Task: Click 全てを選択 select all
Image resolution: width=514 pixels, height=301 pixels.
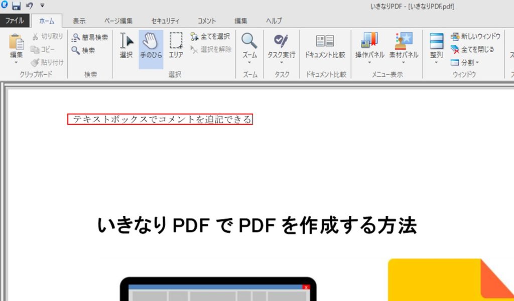Action: (210, 37)
